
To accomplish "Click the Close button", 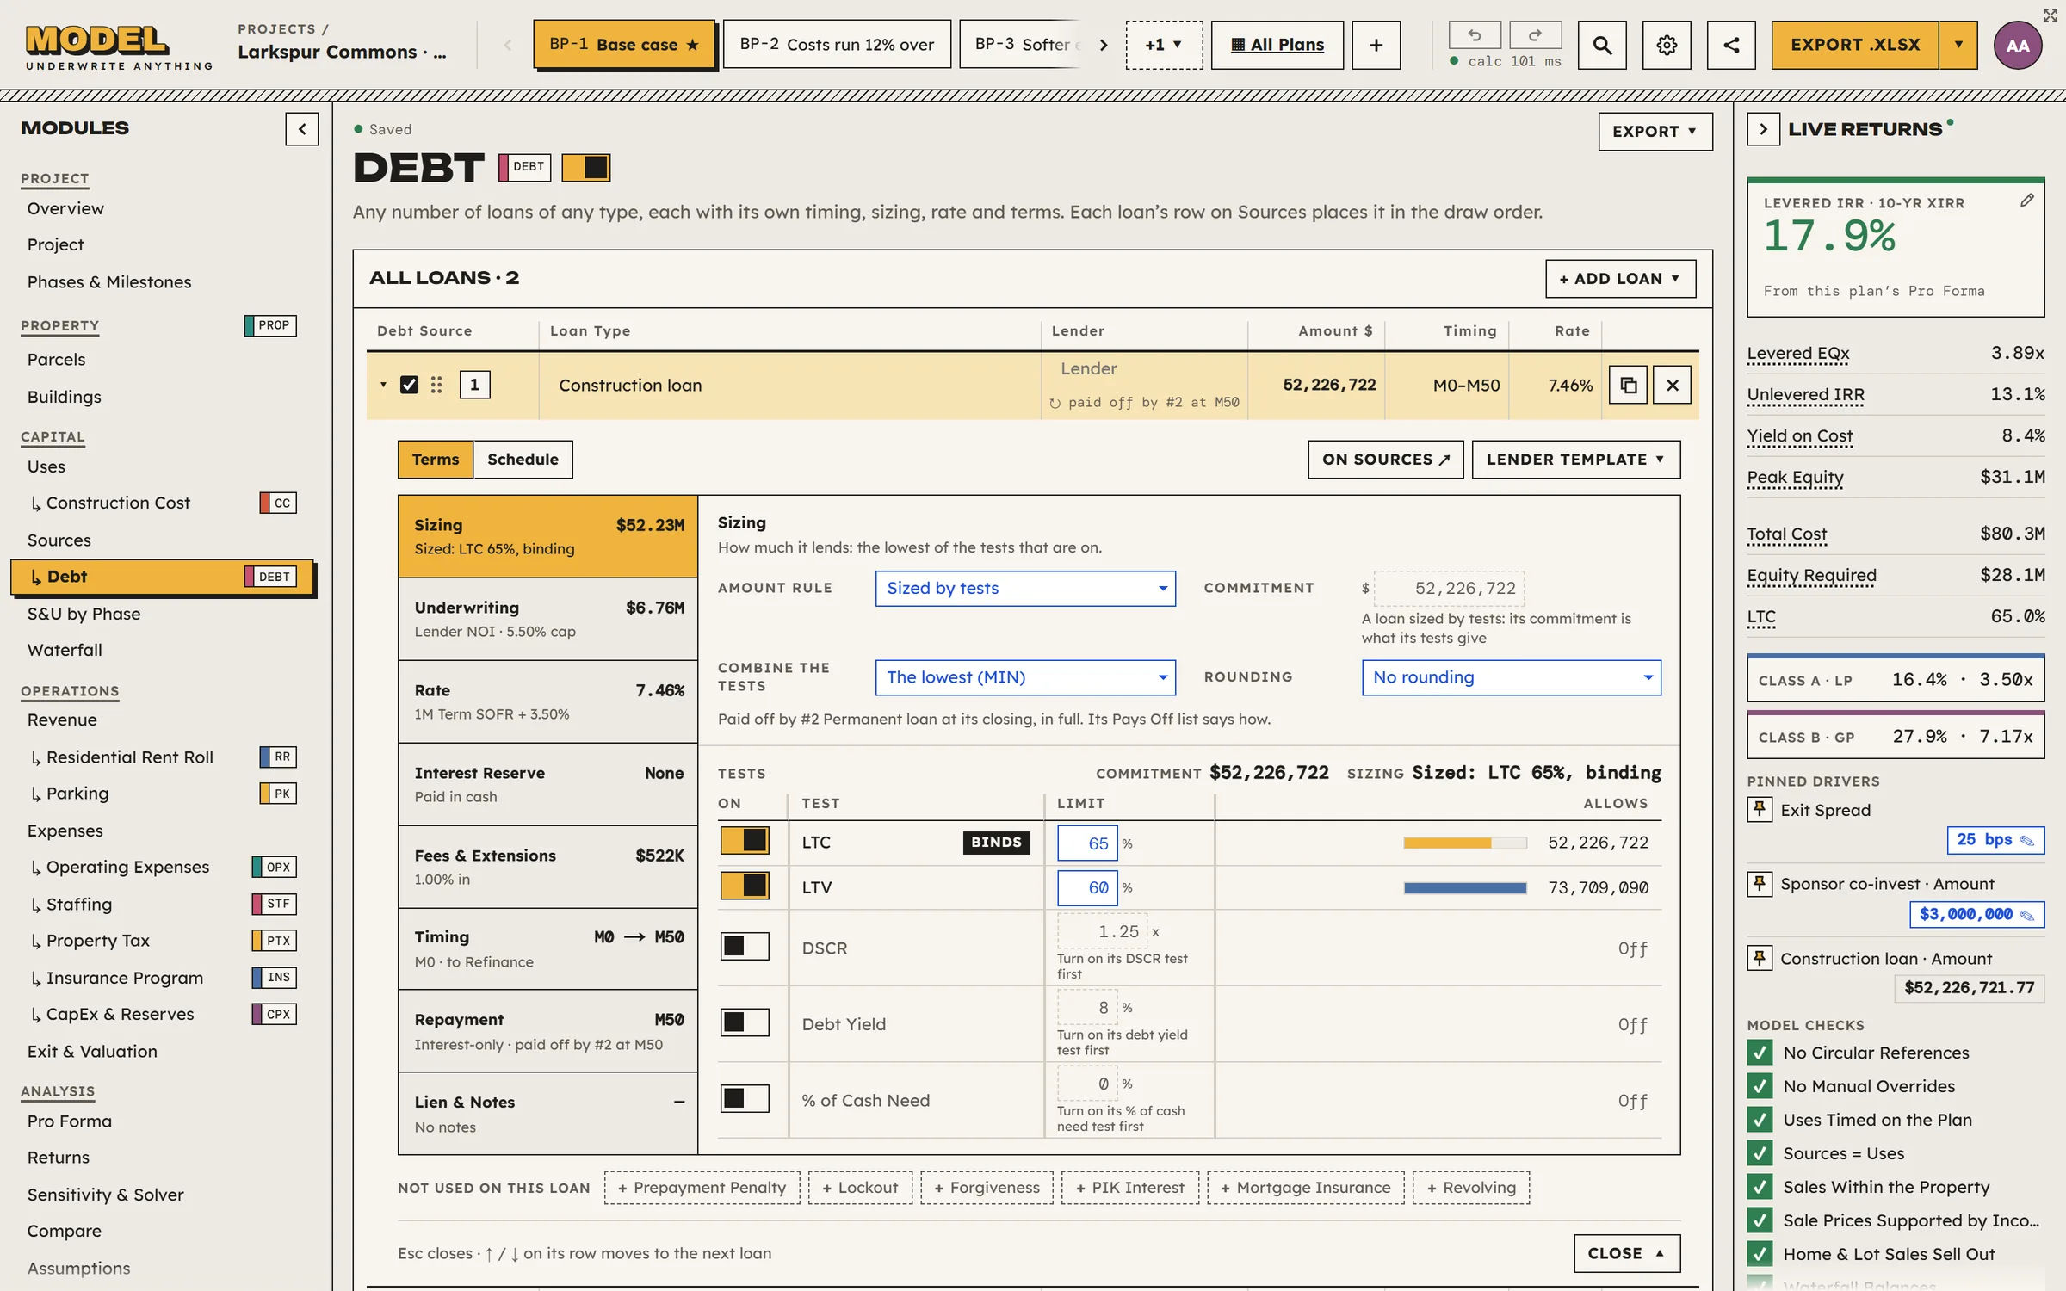I will (1626, 1253).
